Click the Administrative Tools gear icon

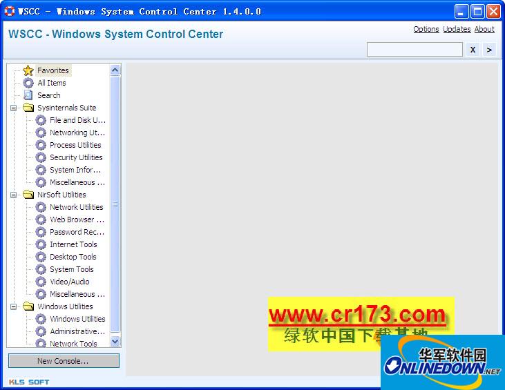click(41, 331)
